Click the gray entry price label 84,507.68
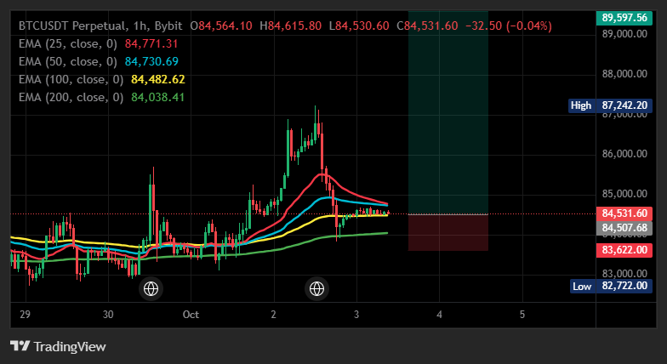The image size is (667, 364). tap(624, 228)
